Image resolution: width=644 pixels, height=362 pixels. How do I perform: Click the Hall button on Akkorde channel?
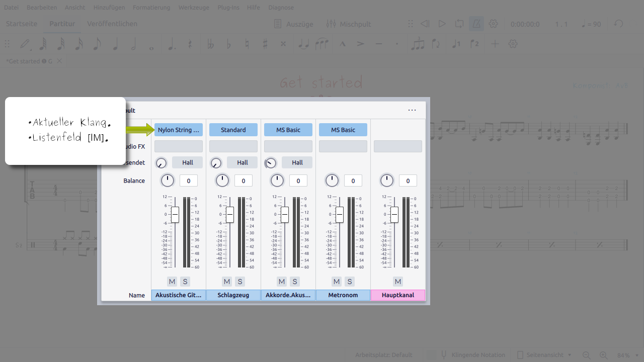click(x=297, y=162)
